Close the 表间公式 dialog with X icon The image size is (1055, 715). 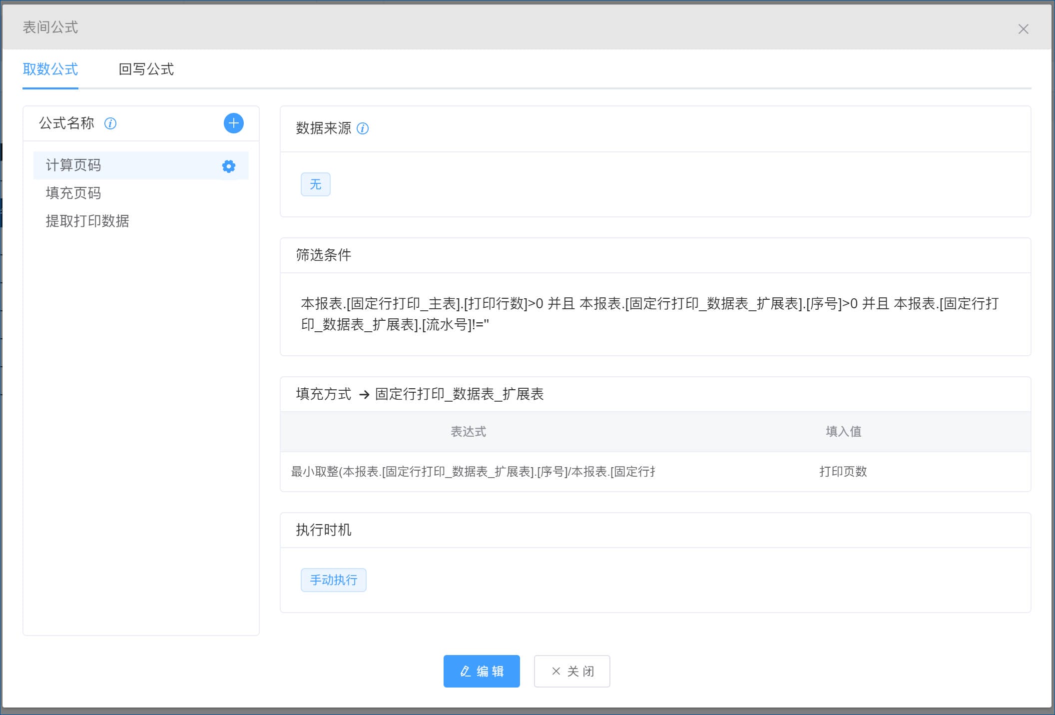click(1023, 29)
